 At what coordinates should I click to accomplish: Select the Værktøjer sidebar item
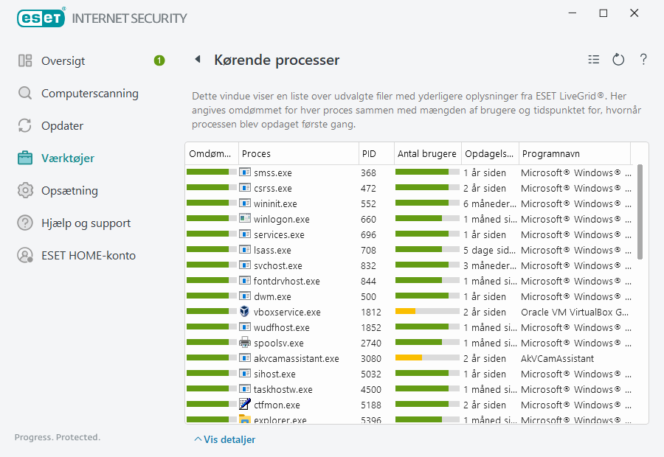(x=68, y=158)
